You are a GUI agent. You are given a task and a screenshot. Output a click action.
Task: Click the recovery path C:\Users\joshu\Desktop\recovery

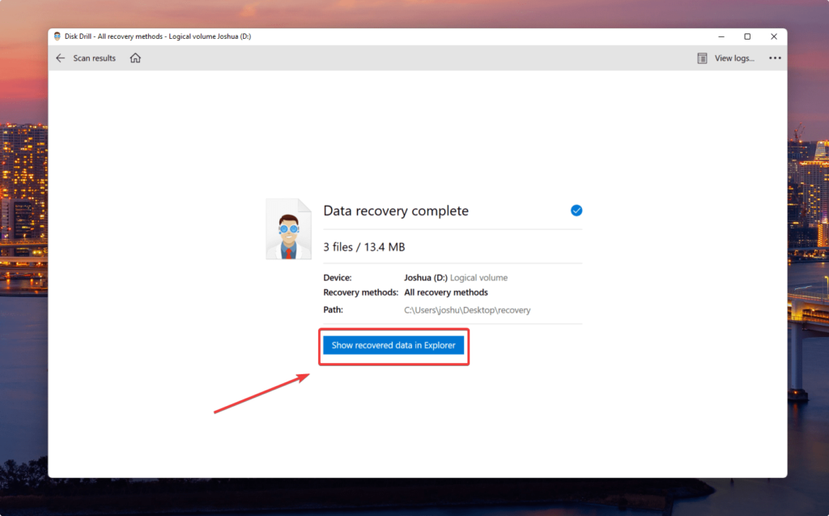467,310
